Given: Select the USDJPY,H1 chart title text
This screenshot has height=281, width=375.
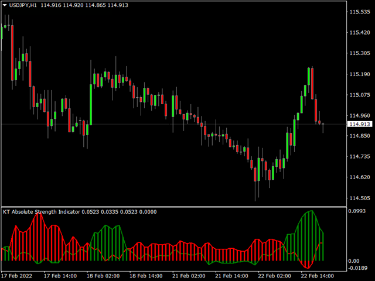Looking at the screenshot, I should point(23,5).
